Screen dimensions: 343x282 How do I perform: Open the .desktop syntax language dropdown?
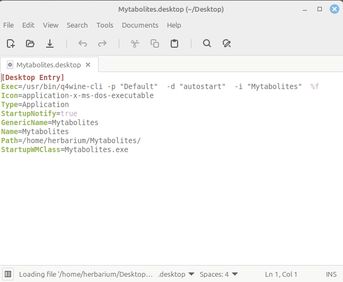point(176,274)
